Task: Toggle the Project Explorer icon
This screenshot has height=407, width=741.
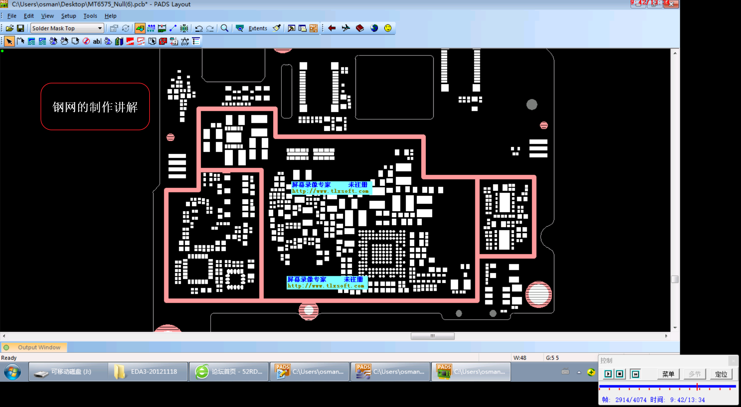Action: click(302, 28)
